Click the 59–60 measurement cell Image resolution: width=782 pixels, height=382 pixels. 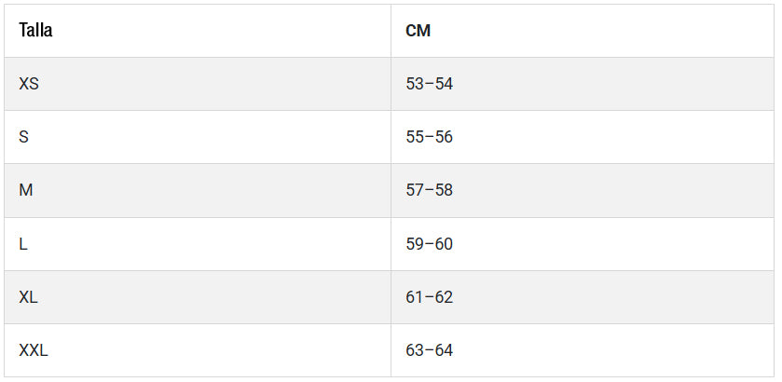429,244
